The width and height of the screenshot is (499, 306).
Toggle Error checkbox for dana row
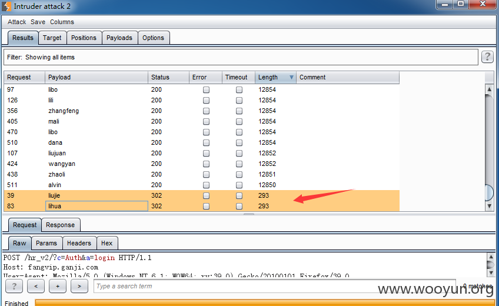click(x=206, y=143)
